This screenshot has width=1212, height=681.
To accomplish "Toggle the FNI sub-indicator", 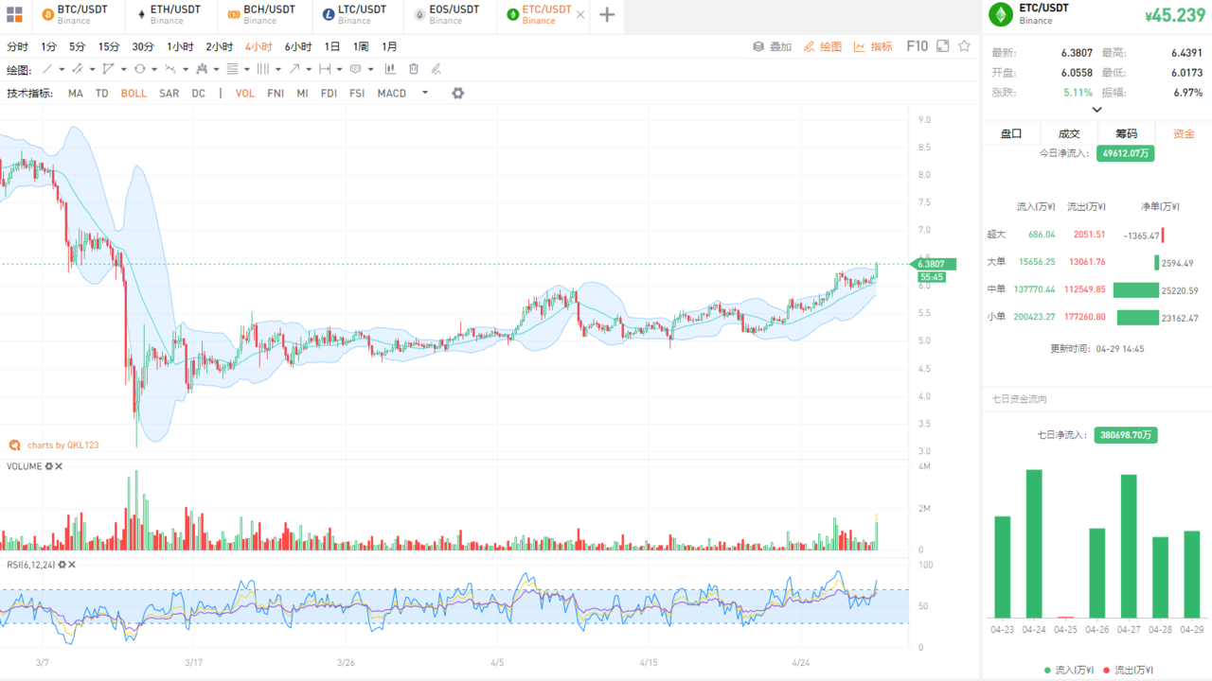I will pos(276,94).
